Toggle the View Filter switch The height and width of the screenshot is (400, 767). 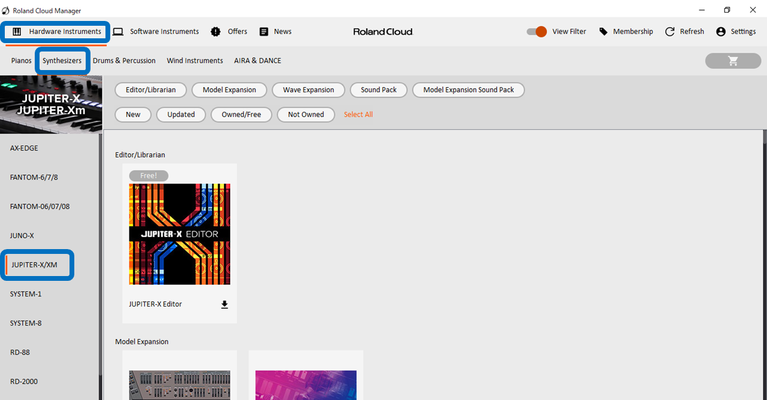click(x=537, y=32)
